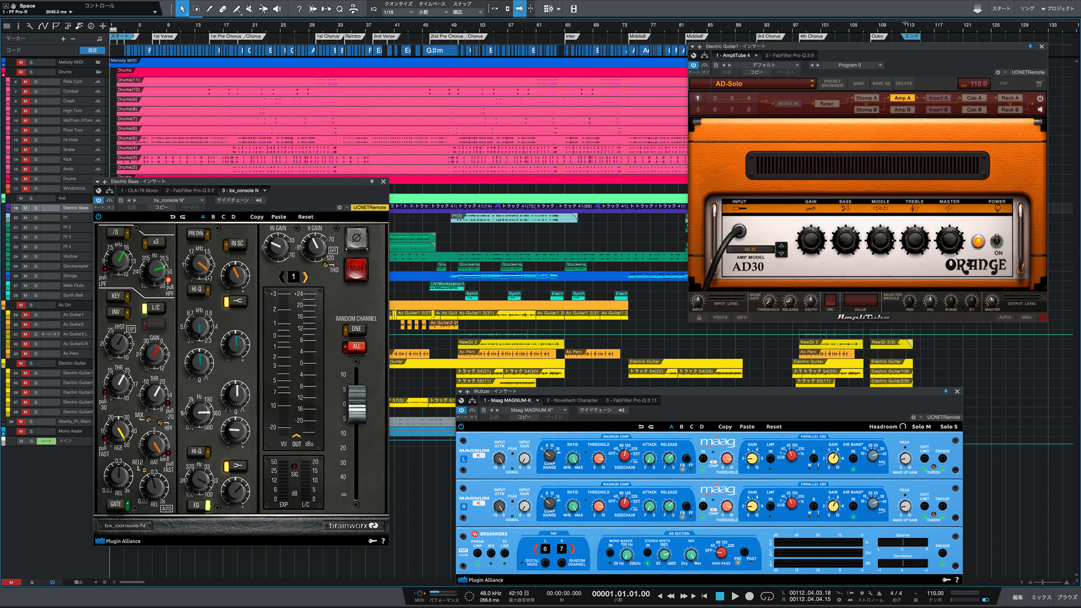
Task: Mute the Electric Bass track
Action: pos(25,208)
